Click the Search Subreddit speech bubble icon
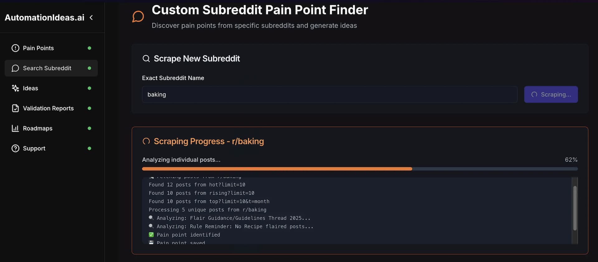The height and width of the screenshot is (262, 598). 15,68
